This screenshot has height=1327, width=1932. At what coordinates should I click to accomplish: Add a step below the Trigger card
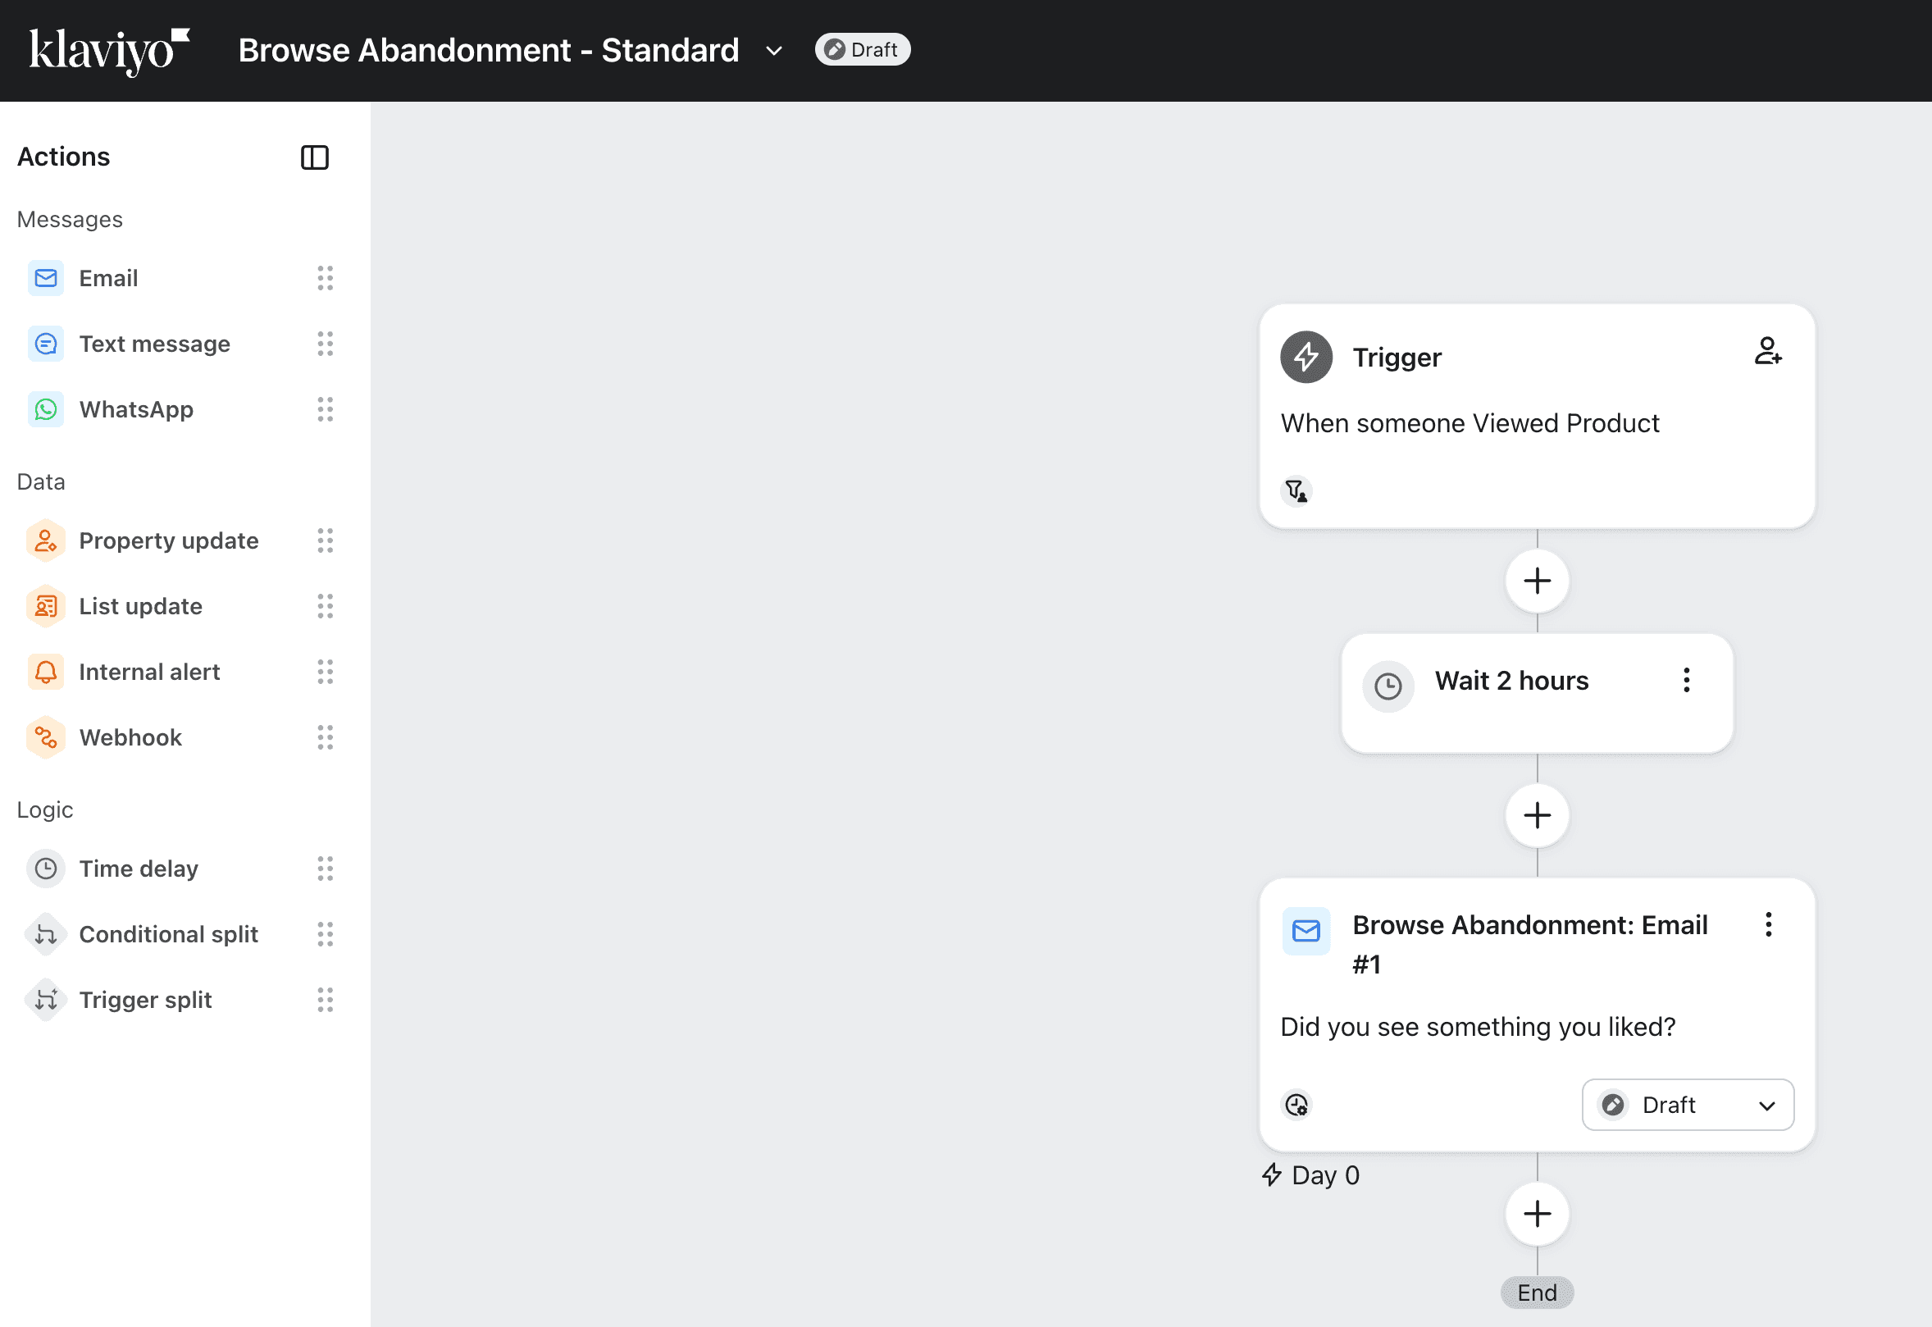click(1537, 581)
